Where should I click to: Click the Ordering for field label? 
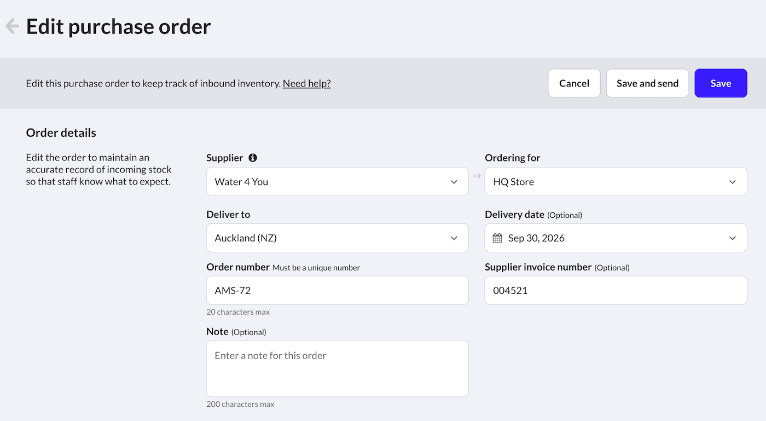pos(512,158)
